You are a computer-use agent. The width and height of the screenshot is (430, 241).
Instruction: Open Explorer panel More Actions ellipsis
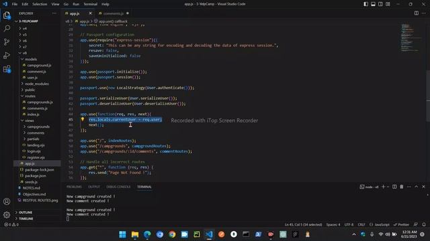(54, 13)
